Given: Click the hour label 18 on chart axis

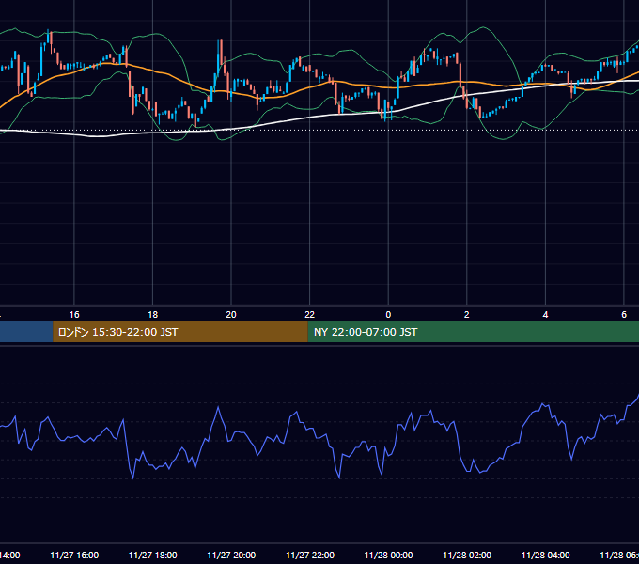Looking at the screenshot, I should coord(152,315).
